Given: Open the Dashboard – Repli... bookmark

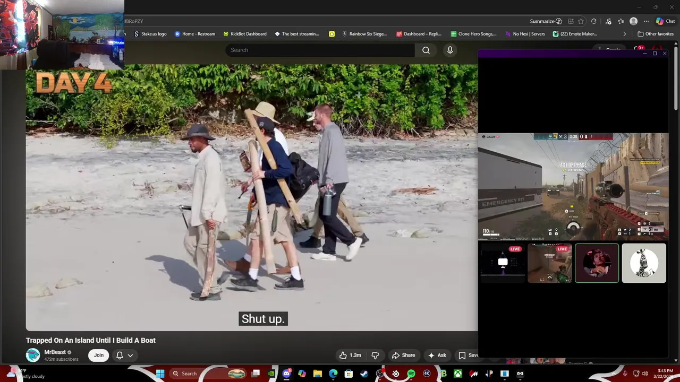Looking at the screenshot, I should [419, 34].
